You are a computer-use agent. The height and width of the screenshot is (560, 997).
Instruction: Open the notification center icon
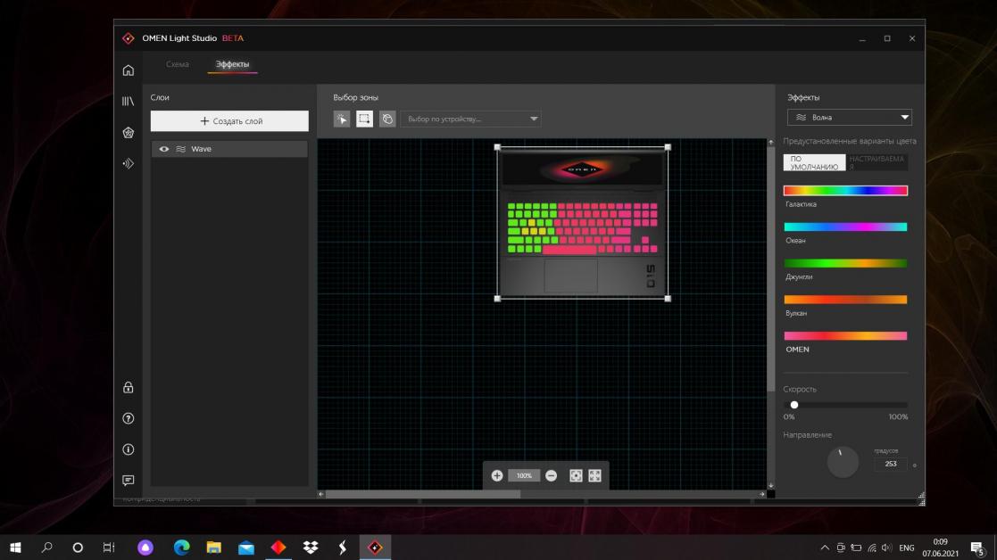[978, 548]
